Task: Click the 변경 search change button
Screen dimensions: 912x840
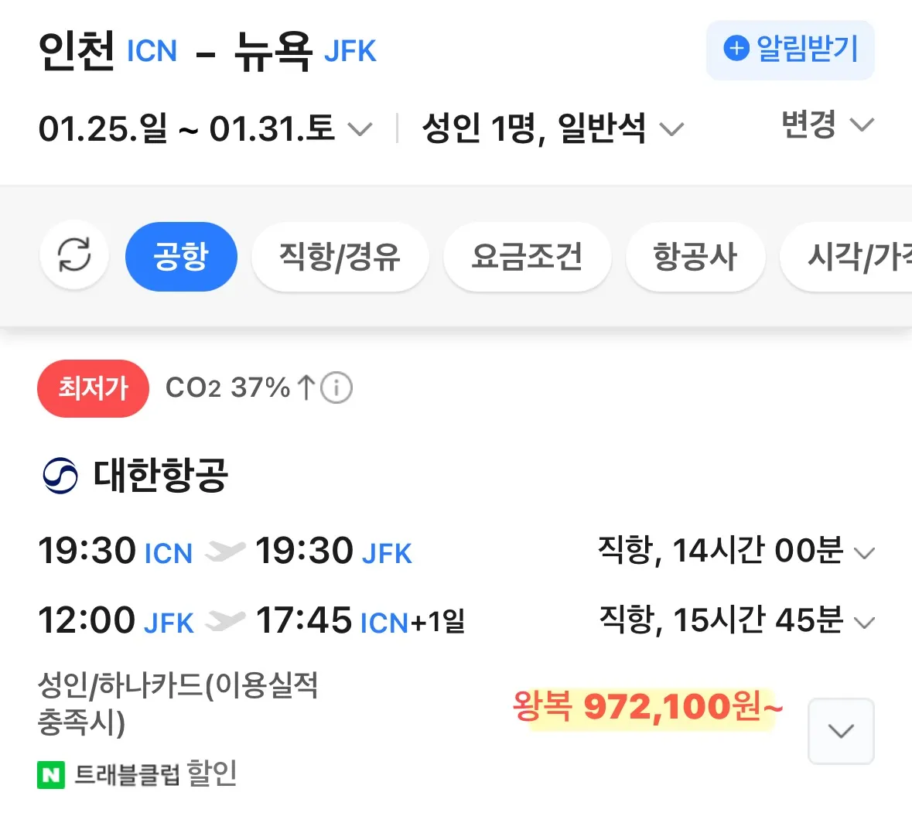Action: coord(827,125)
